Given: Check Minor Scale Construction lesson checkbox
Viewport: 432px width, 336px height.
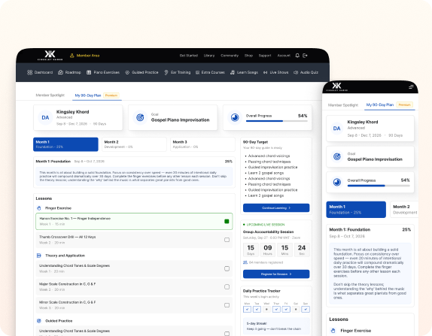Looking at the screenshot, I should click(x=227, y=305).
